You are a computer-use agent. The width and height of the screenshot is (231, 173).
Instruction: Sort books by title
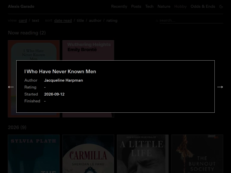80,21
